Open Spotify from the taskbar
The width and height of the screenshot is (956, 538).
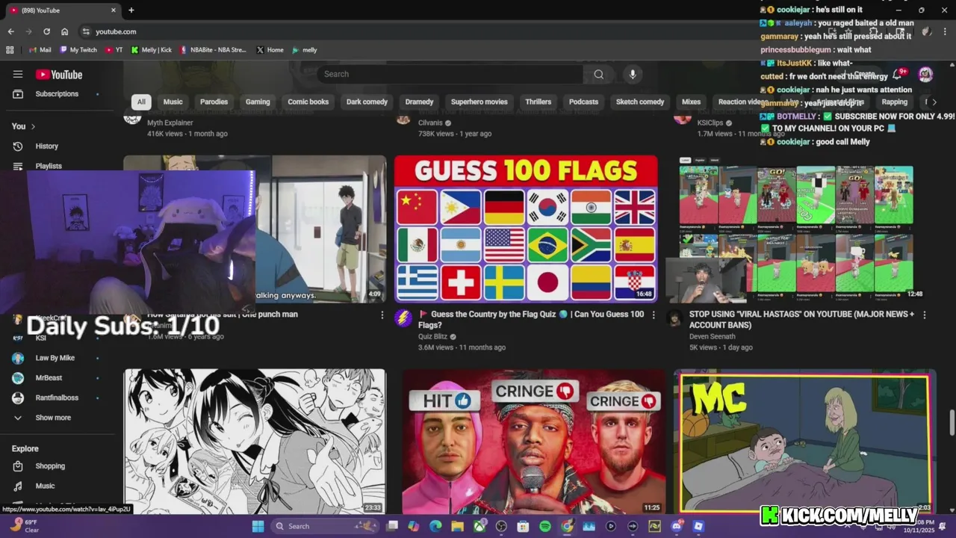coord(545,526)
